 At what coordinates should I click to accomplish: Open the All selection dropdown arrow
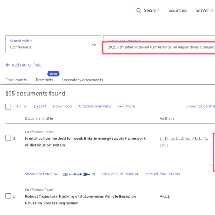coord(25,107)
